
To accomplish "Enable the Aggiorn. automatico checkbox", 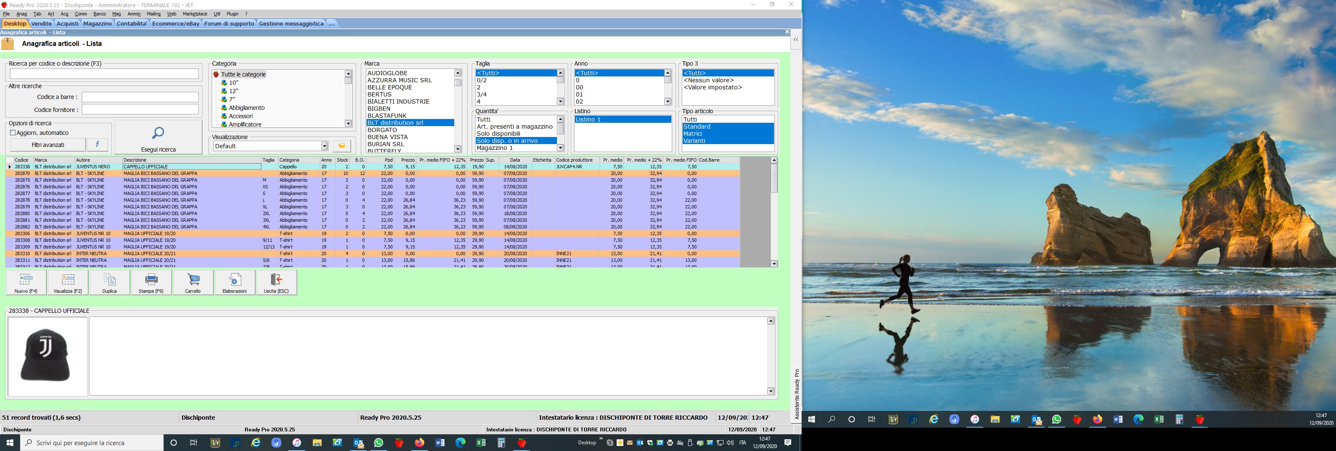I will point(13,133).
